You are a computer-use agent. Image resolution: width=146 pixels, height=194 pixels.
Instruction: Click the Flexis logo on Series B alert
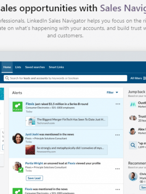click(17, 107)
